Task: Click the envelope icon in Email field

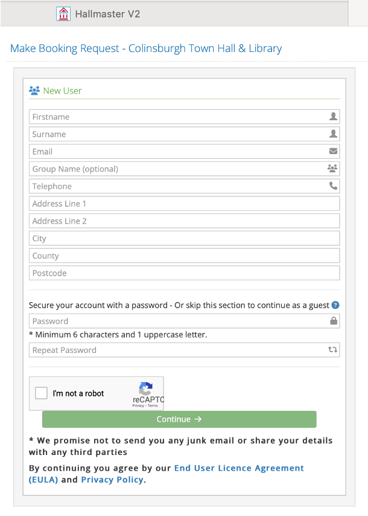Action: (333, 151)
